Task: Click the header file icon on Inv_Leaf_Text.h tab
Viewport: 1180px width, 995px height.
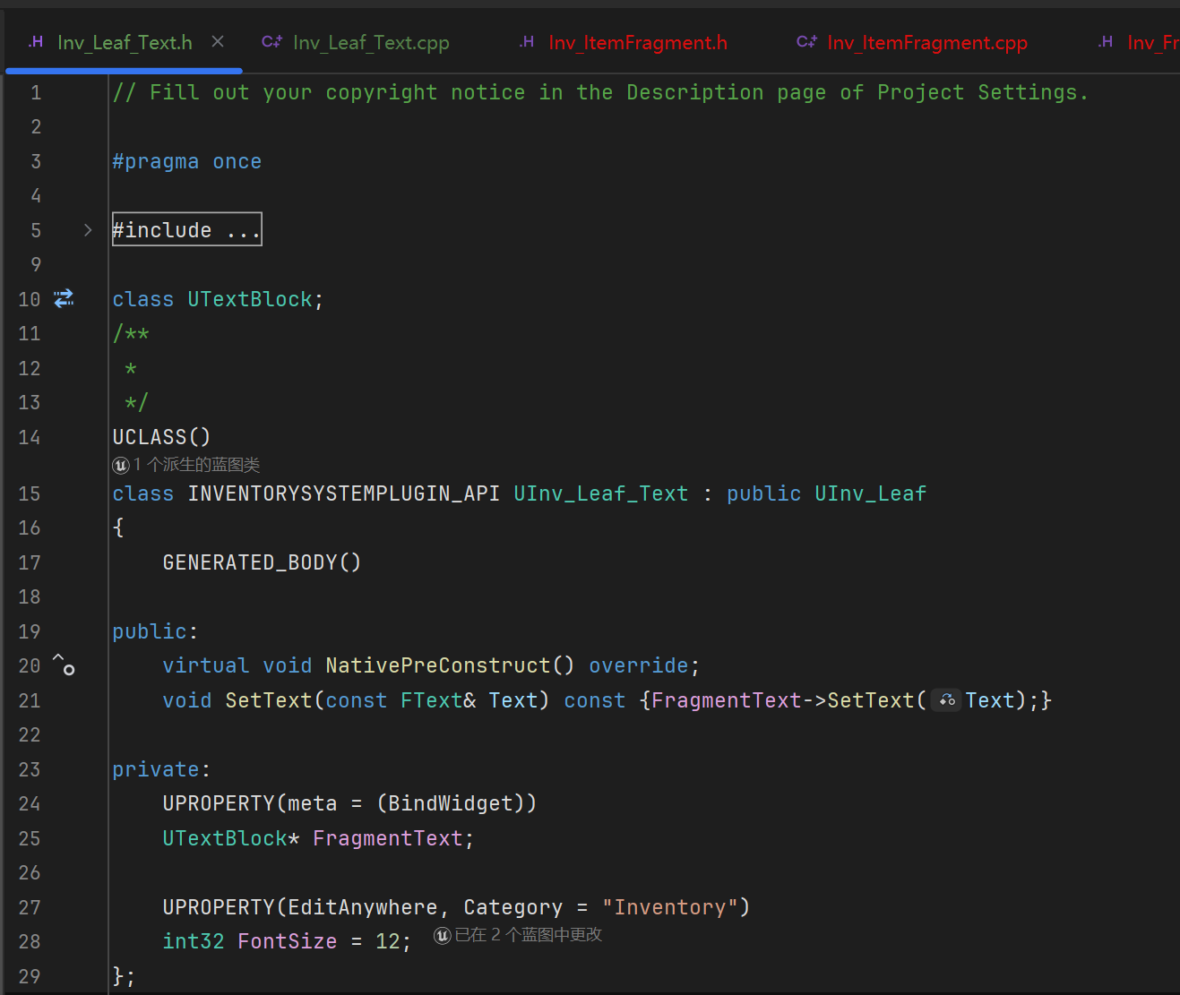Action: pos(37,41)
